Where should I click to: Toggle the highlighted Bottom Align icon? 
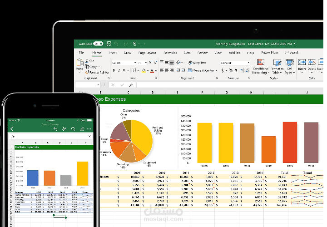pos(172,62)
